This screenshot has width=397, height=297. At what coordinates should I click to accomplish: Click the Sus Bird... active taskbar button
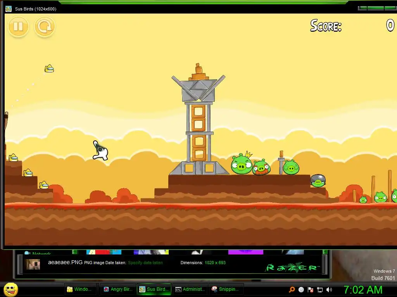(x=154, y=289)
